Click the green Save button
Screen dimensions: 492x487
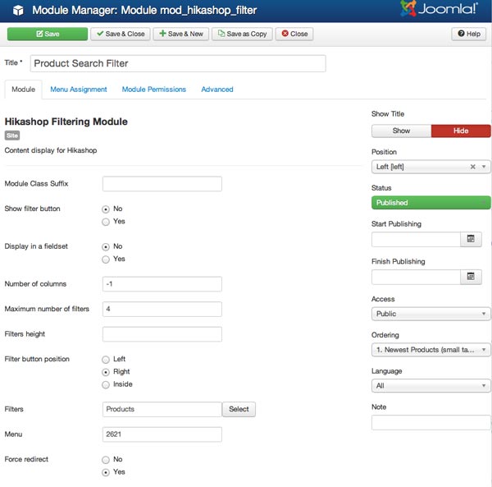[x=47, y=34]
